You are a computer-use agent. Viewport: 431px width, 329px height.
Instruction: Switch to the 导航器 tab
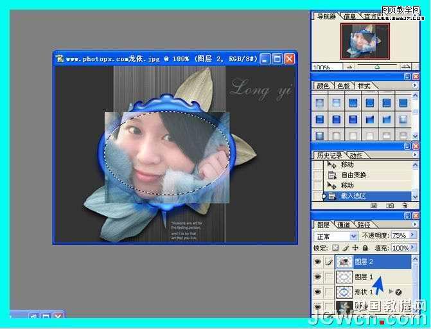pos(326,17)
